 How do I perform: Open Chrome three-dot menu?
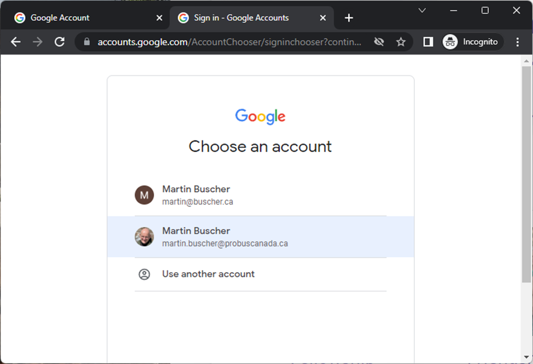point(518,42)
